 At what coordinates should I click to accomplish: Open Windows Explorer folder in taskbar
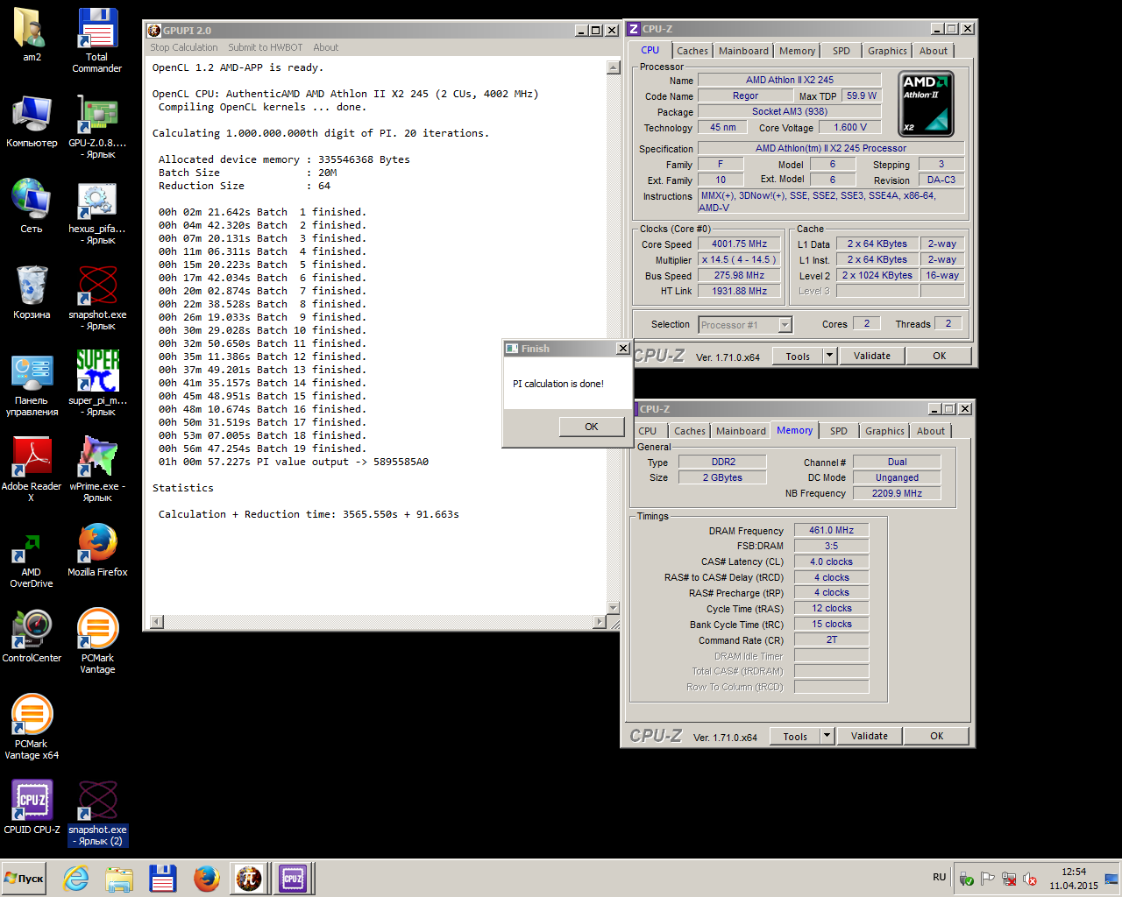[119, 878]
